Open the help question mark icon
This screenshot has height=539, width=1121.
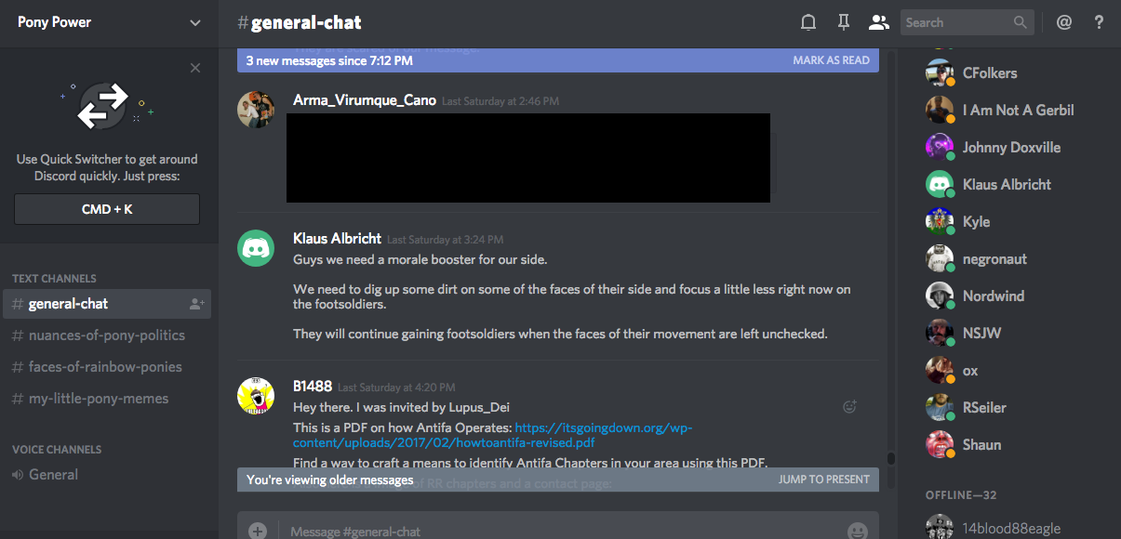coord(1099,22)
